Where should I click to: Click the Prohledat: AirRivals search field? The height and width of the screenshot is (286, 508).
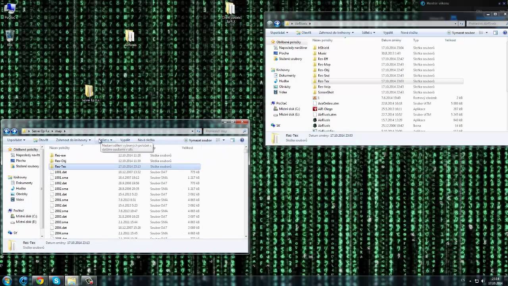pos(487,23)
